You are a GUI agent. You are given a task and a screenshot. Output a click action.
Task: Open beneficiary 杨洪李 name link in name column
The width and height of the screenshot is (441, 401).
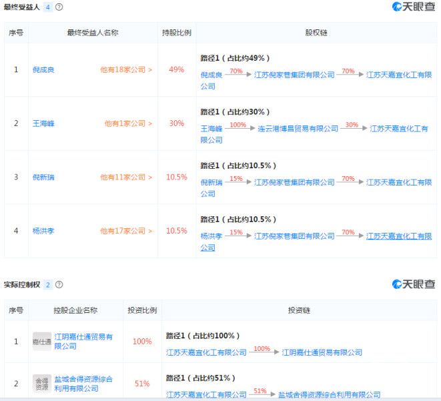(43, 231)
